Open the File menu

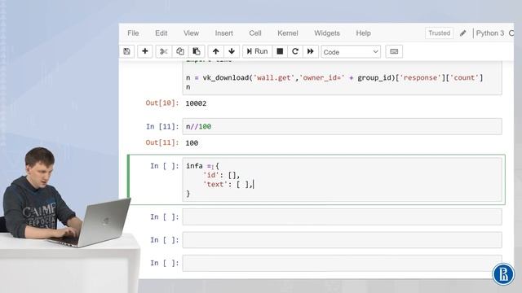point(133,33)
